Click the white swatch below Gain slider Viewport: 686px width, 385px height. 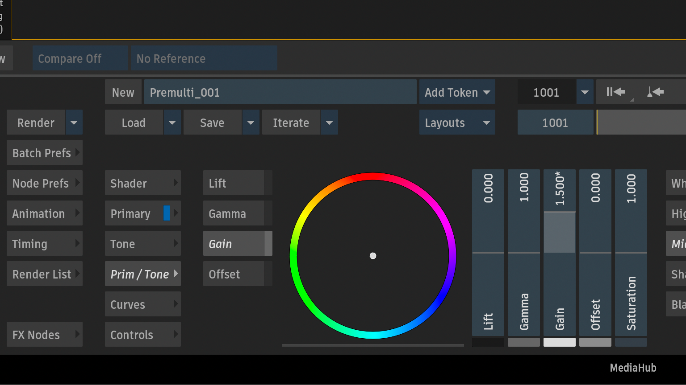[560, 342]
